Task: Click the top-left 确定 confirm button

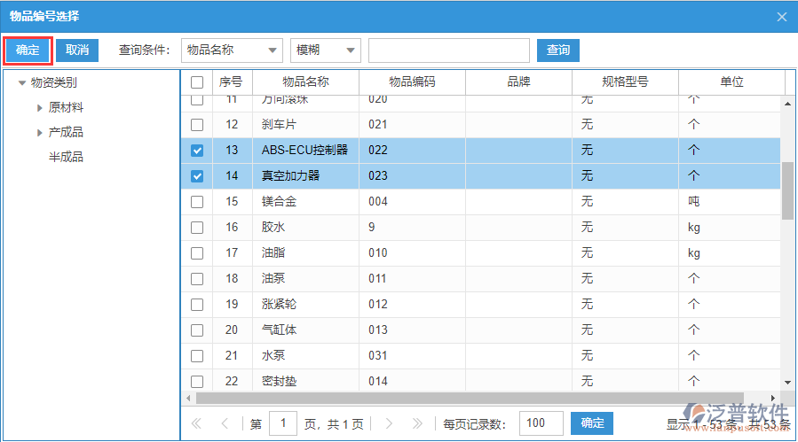Action: click(28, 50)
